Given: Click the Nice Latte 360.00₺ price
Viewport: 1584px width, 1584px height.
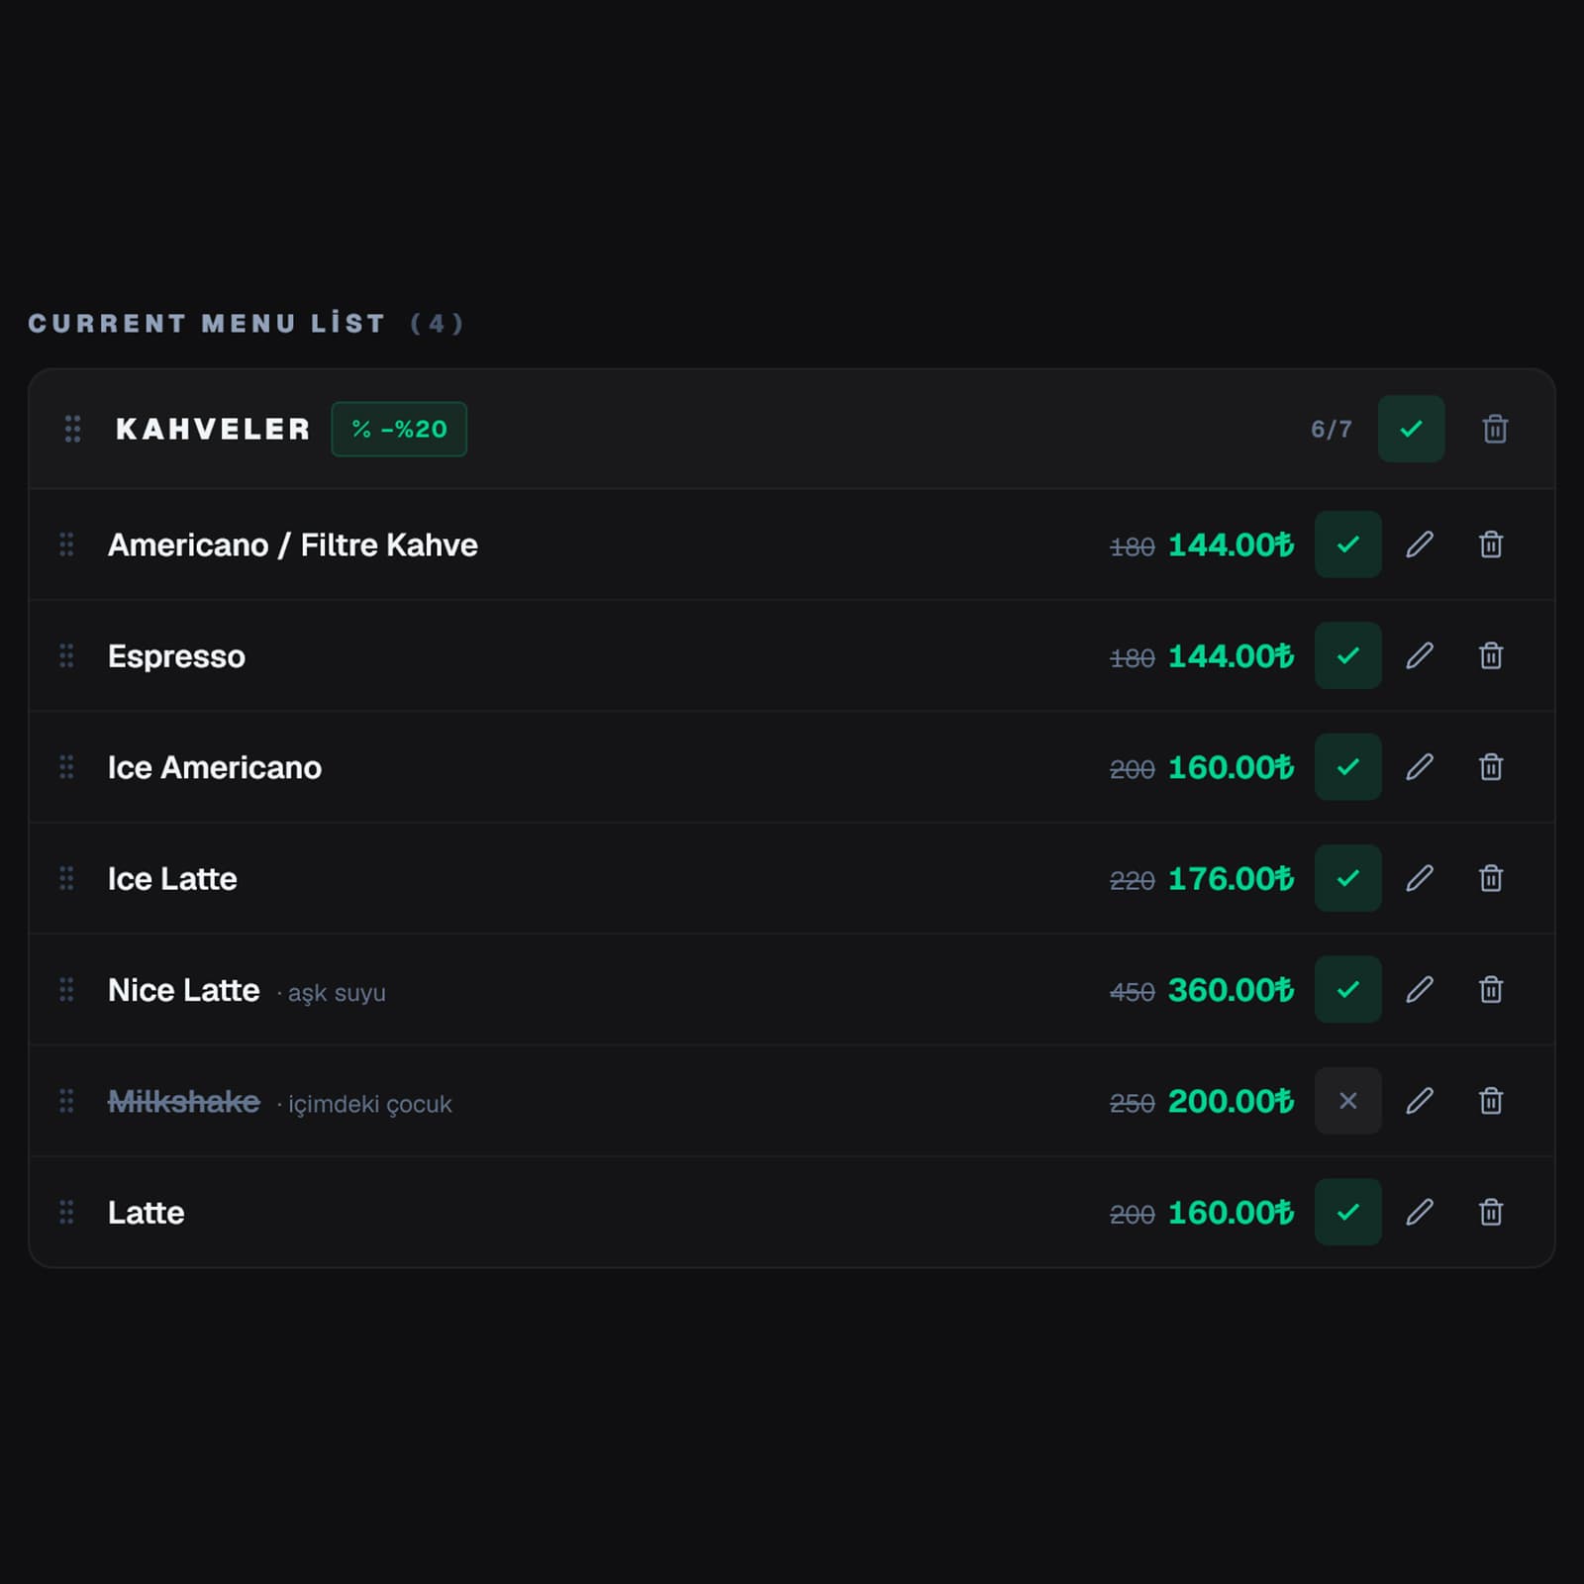Looking at the screenshot, I should pyautogui.click(x=1231, y=990).
